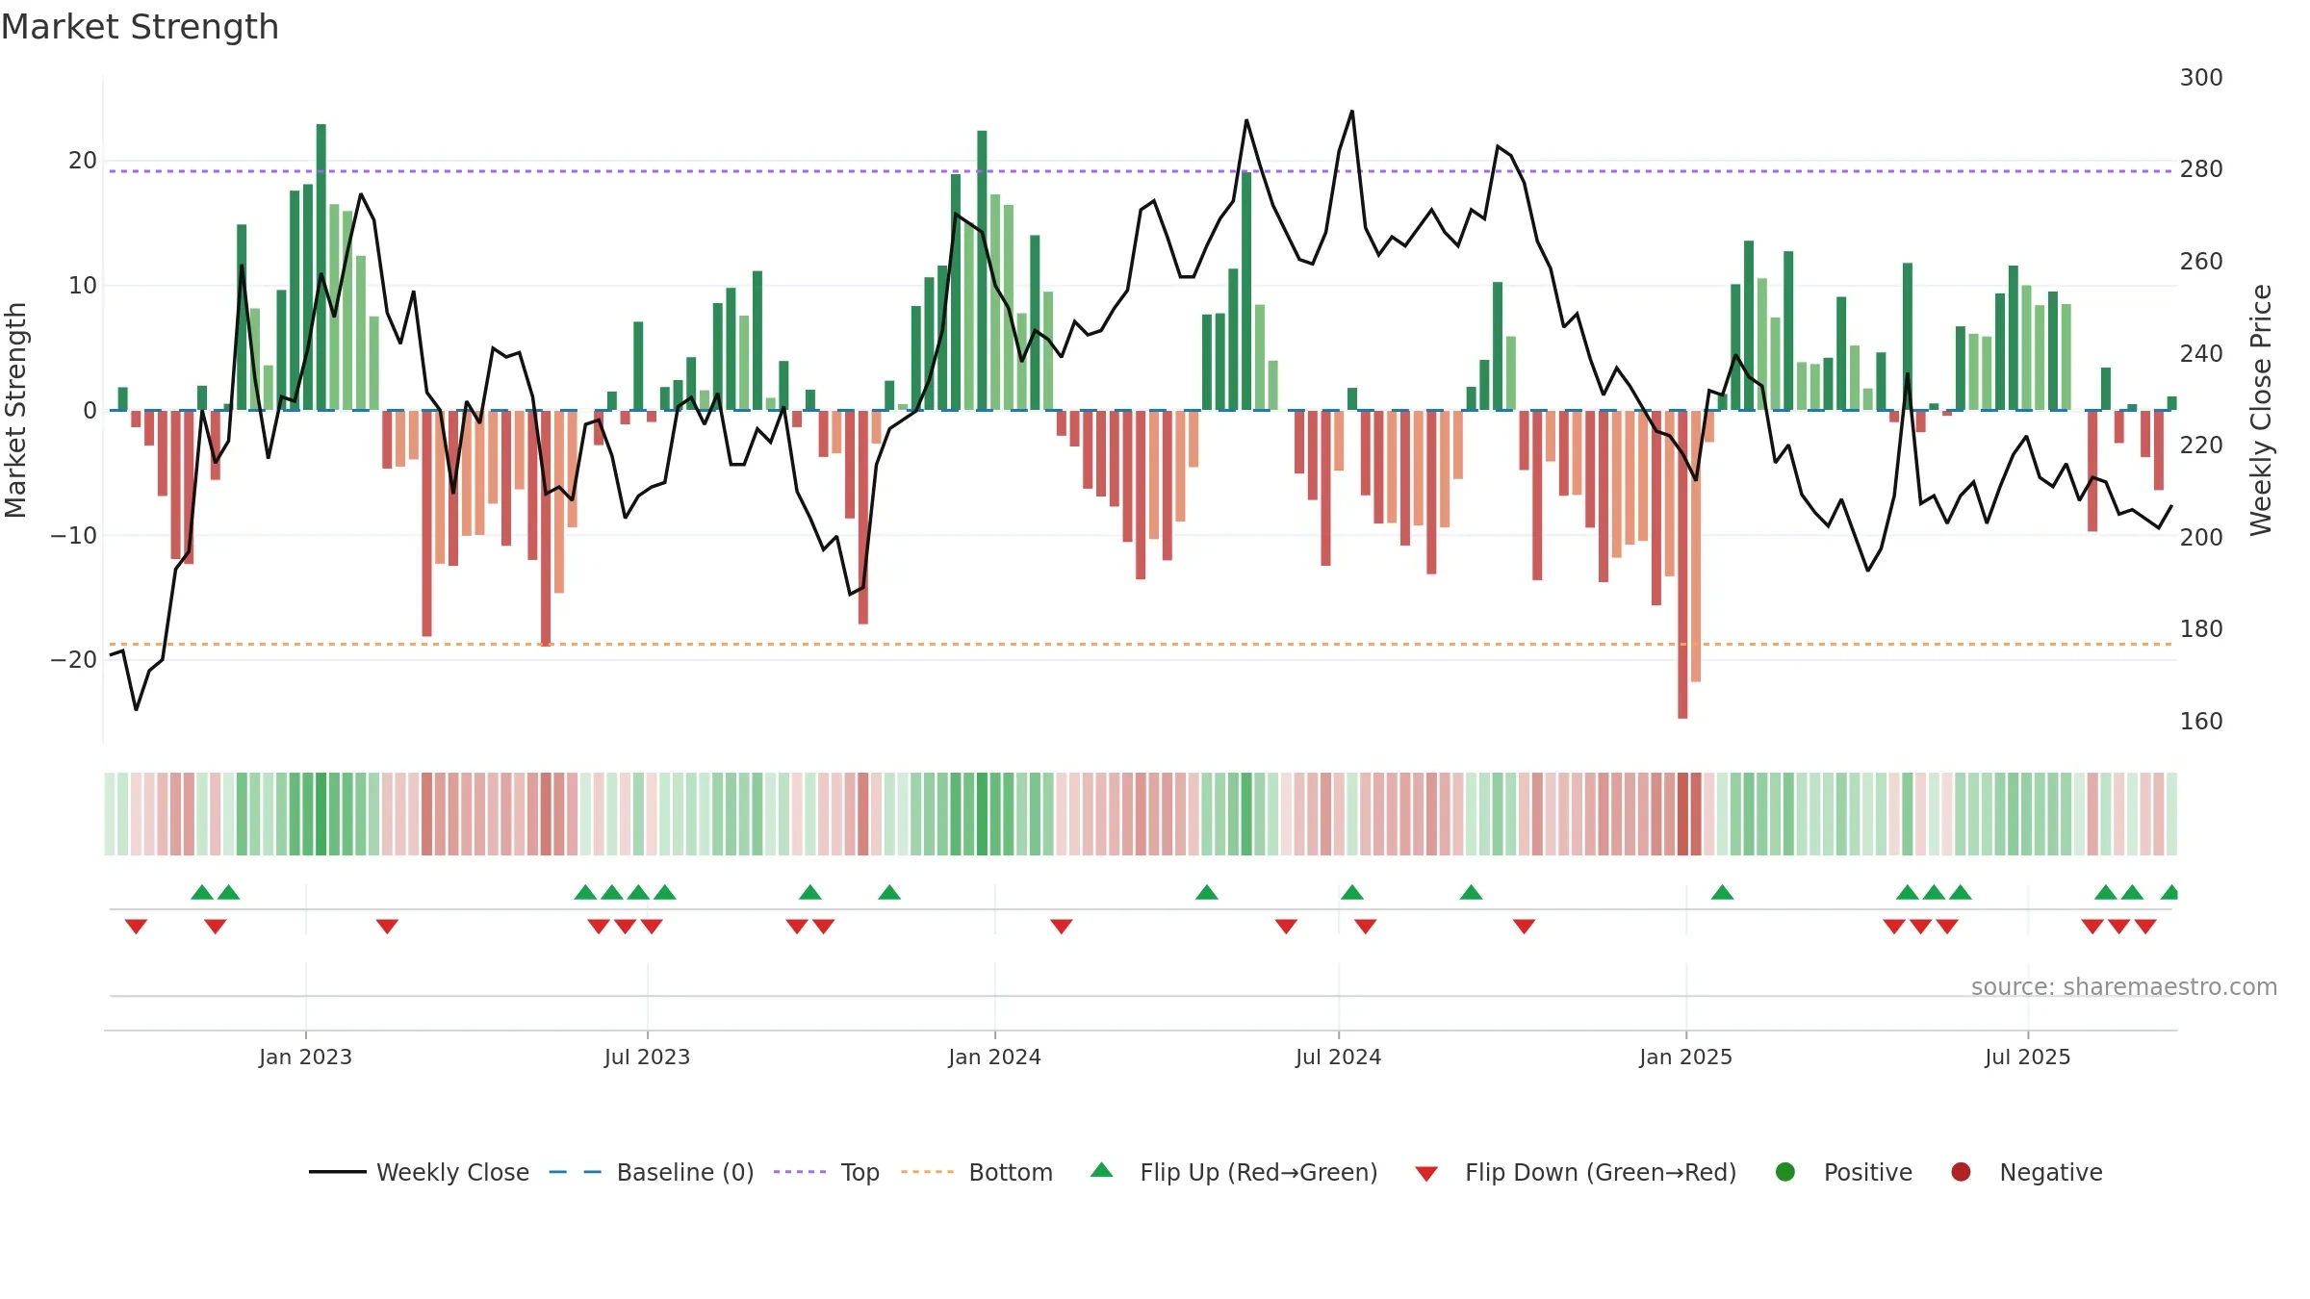The height and width of the screenshot is (1299, 2310).
Task: Toggle the Top legend entry
Action: pos(827,1172)
